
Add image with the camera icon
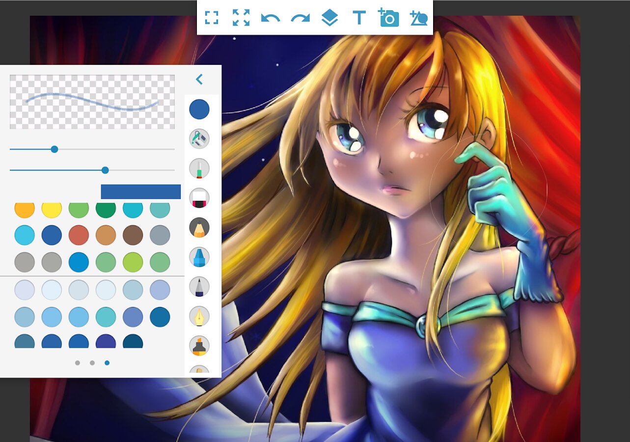(388, 17)
